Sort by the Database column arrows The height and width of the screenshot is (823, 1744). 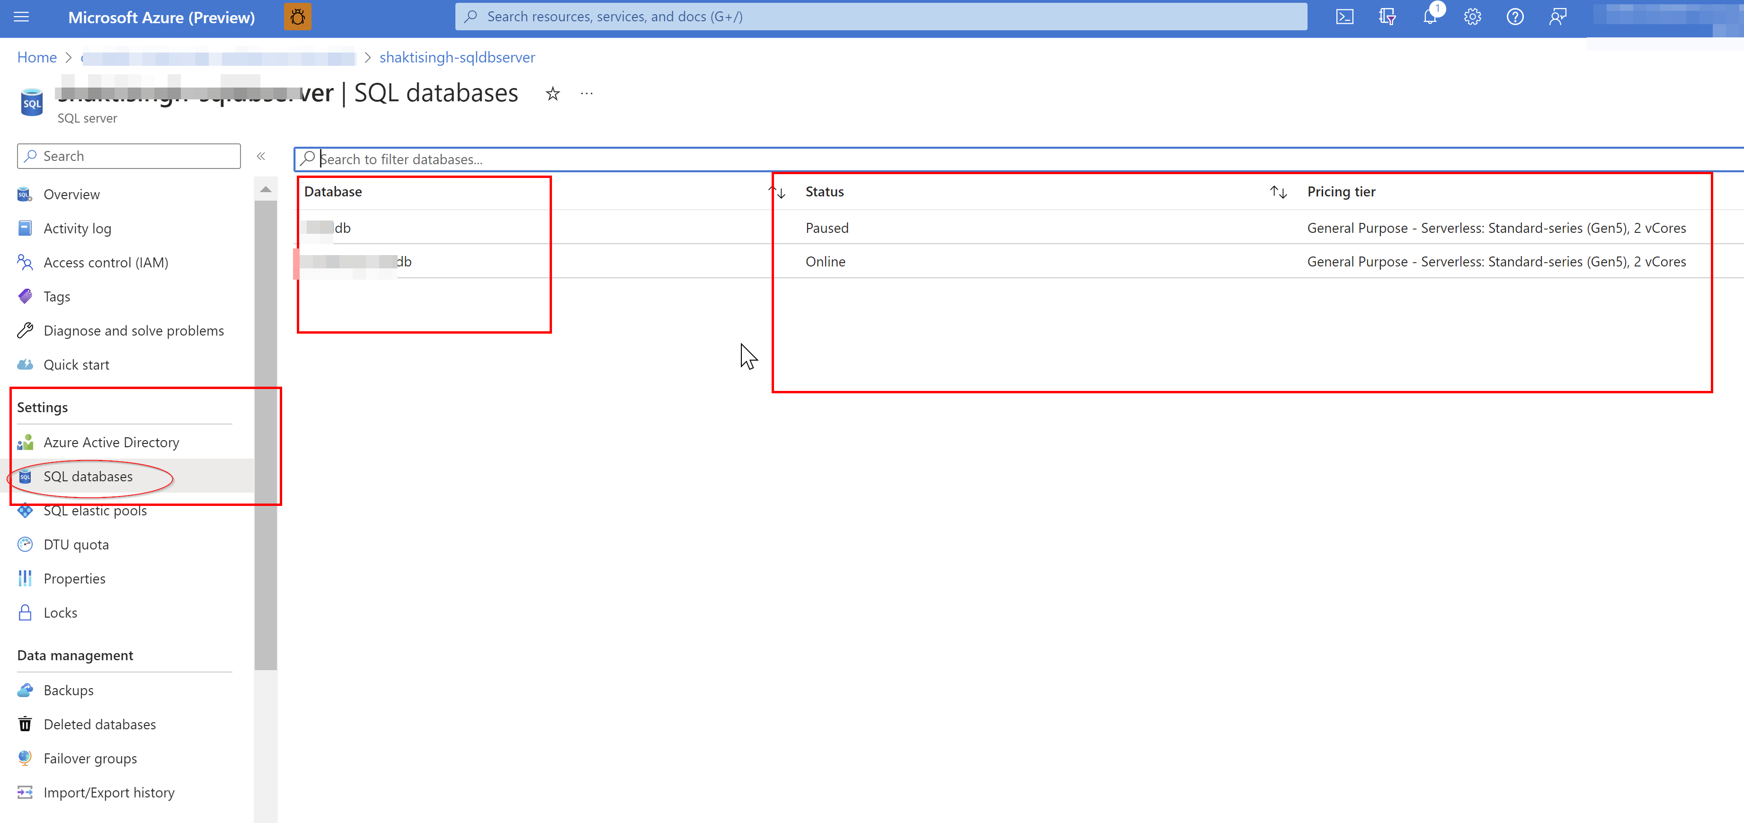pos(777,193)
